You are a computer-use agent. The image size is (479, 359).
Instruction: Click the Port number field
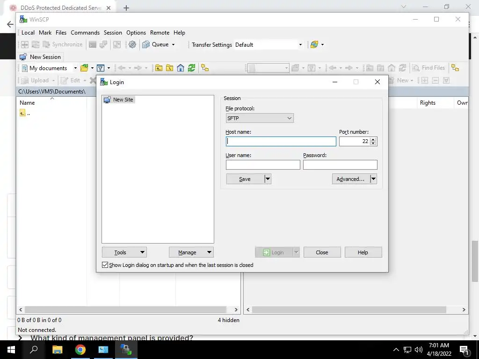[355, 141]
